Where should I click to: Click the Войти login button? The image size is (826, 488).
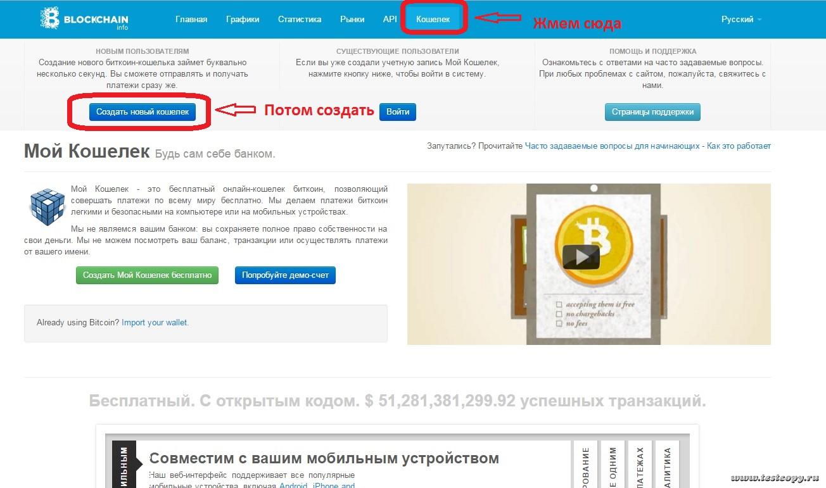click(x=398, y=111)
